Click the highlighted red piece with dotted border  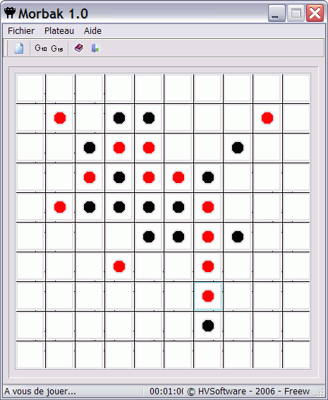208,296
